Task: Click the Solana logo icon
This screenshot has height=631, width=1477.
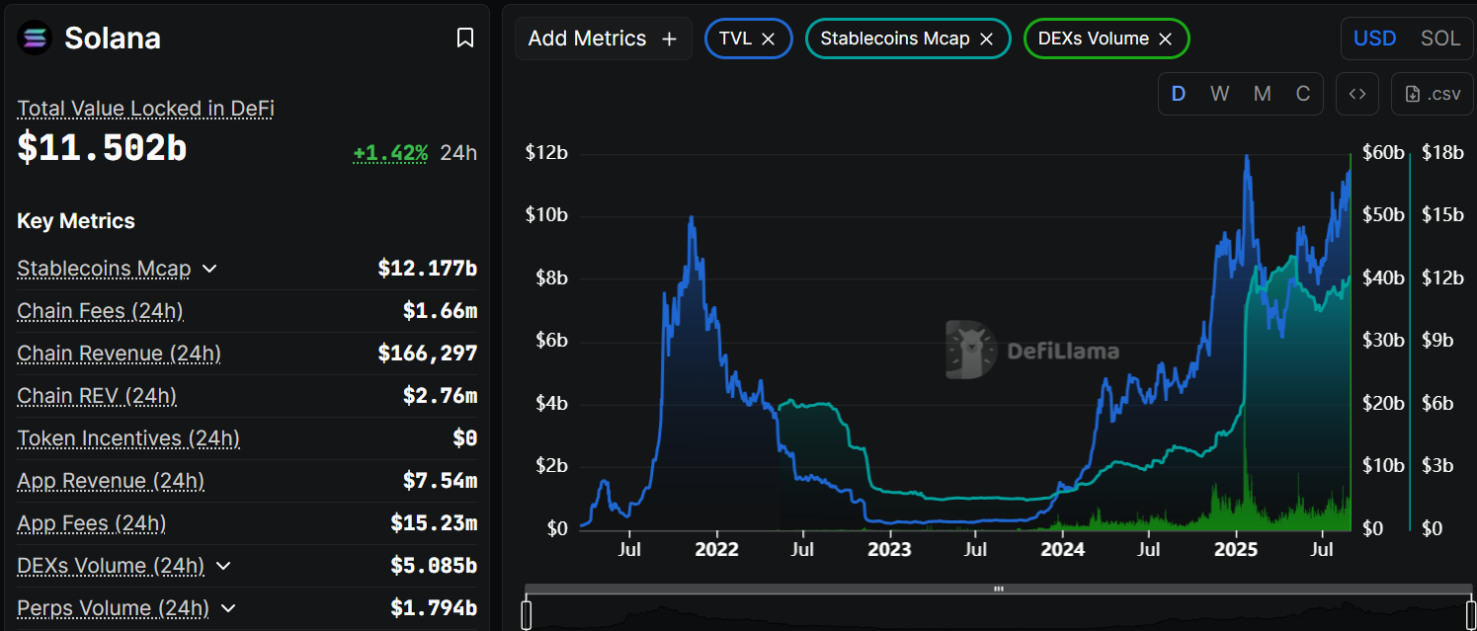Action: [x=35, y=39]
